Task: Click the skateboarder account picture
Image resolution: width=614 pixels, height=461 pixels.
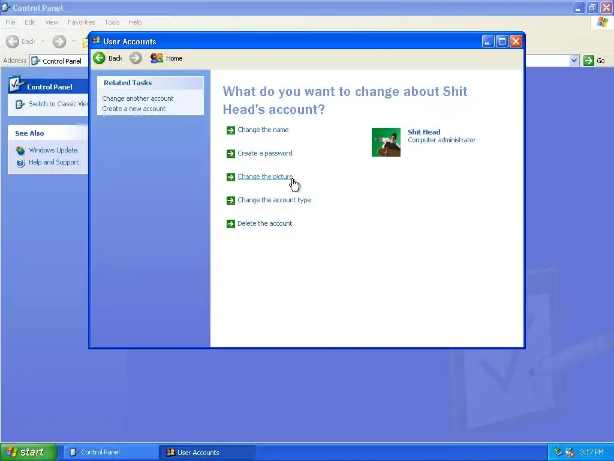Action: click(x=386, y=142)
